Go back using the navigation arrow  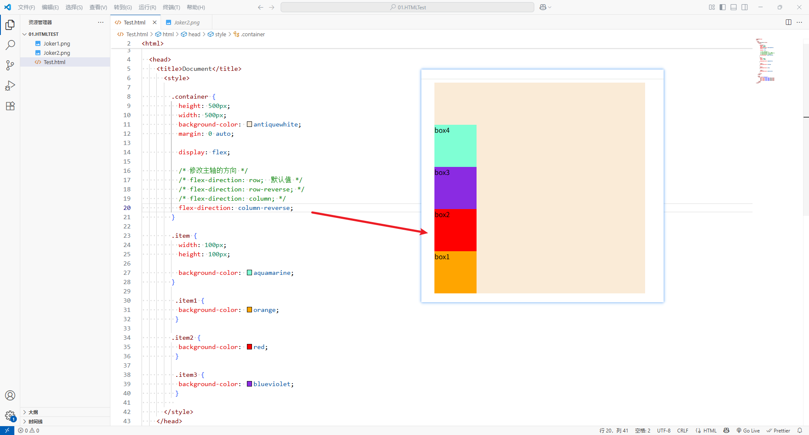[260, 7]
